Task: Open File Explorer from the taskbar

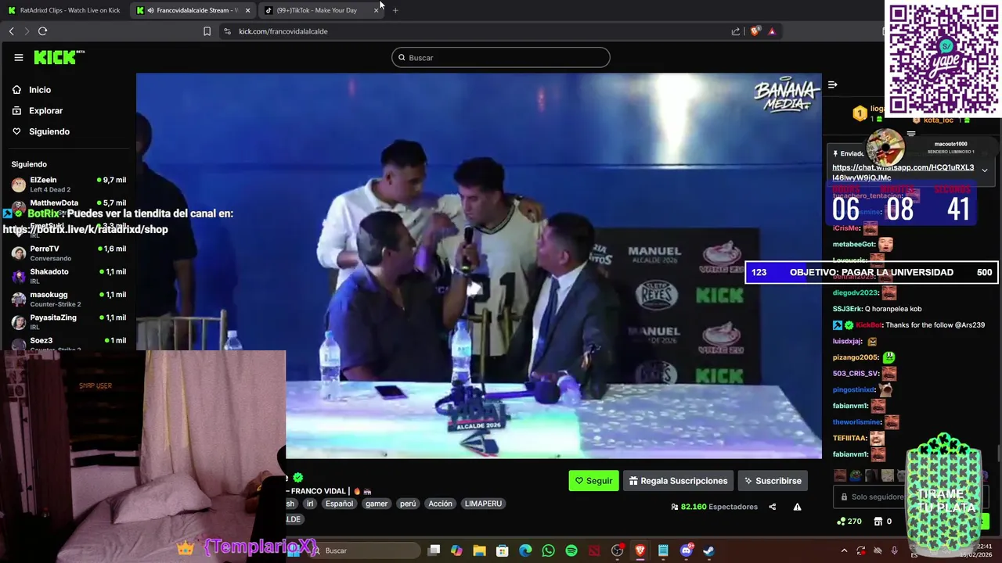Action: tap(480, 550)
